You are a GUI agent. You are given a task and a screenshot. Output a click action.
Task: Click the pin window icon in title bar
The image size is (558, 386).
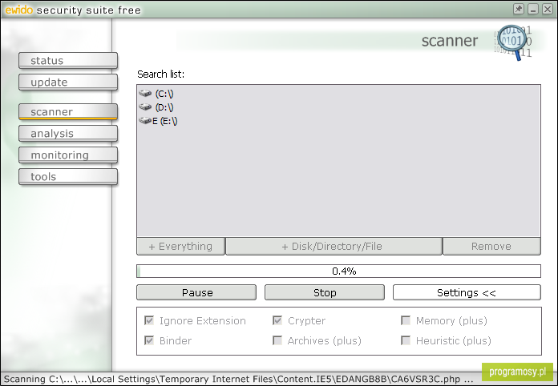pyautogui.click(x=519, y=10)
